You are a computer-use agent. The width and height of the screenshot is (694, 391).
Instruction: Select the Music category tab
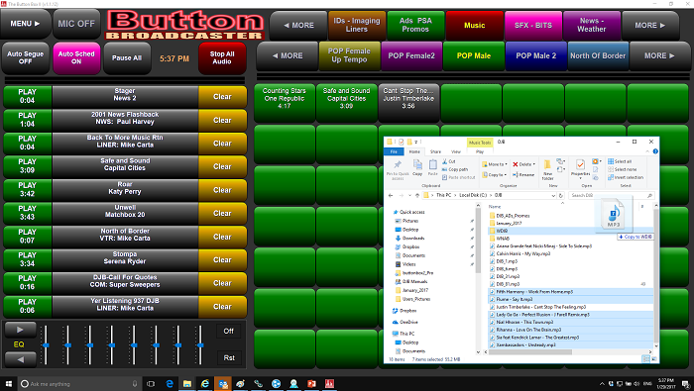click(x=475, y=25)
